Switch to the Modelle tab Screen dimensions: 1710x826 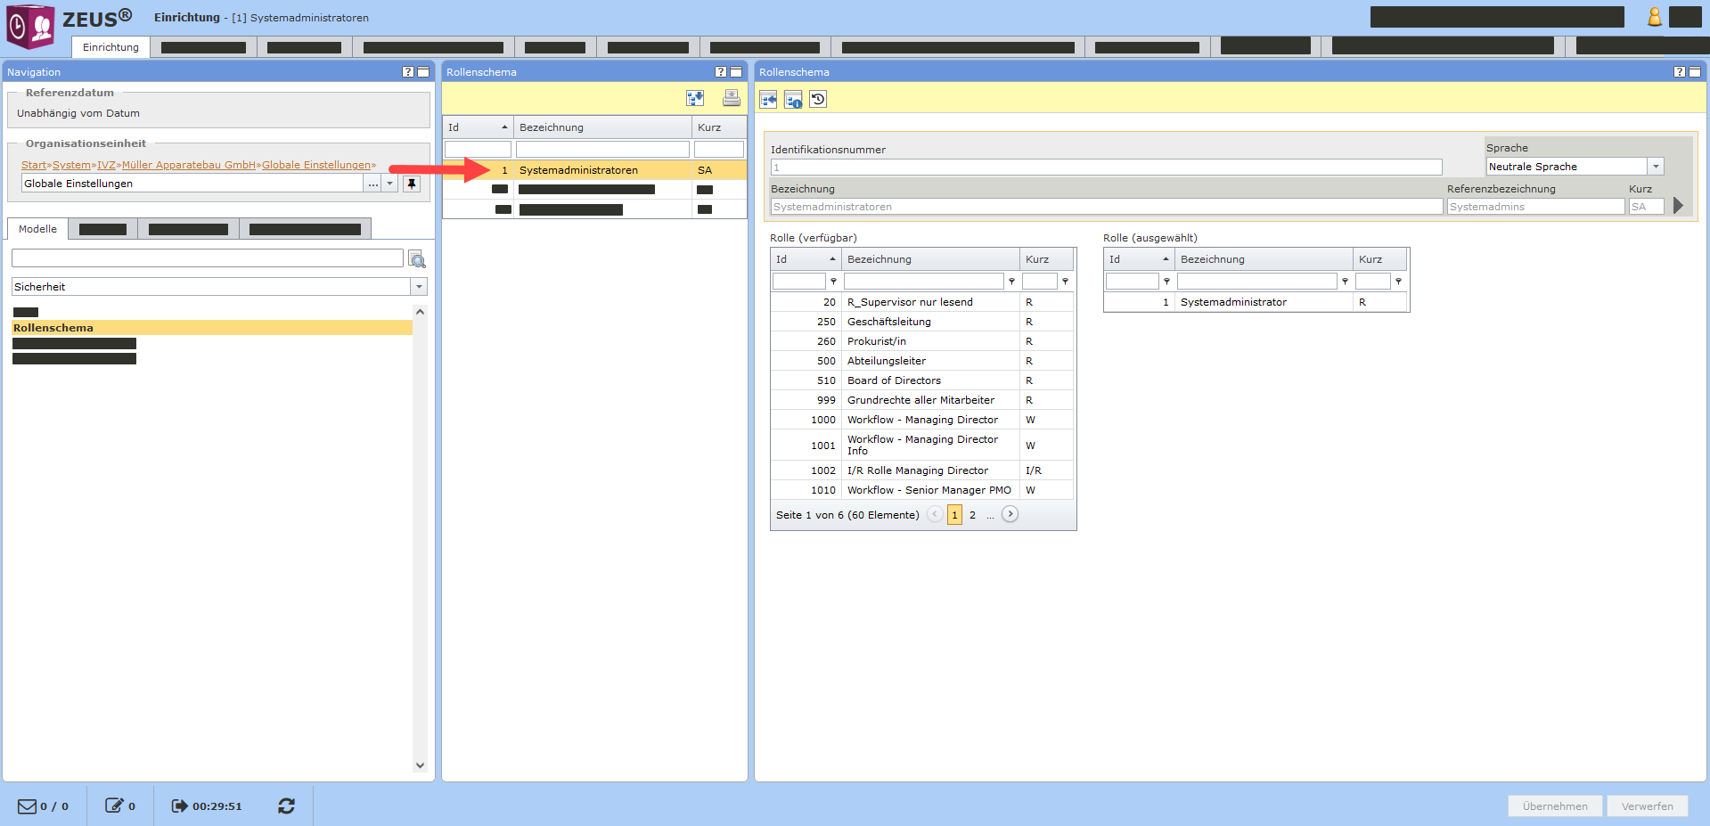(x=37, y=229)
